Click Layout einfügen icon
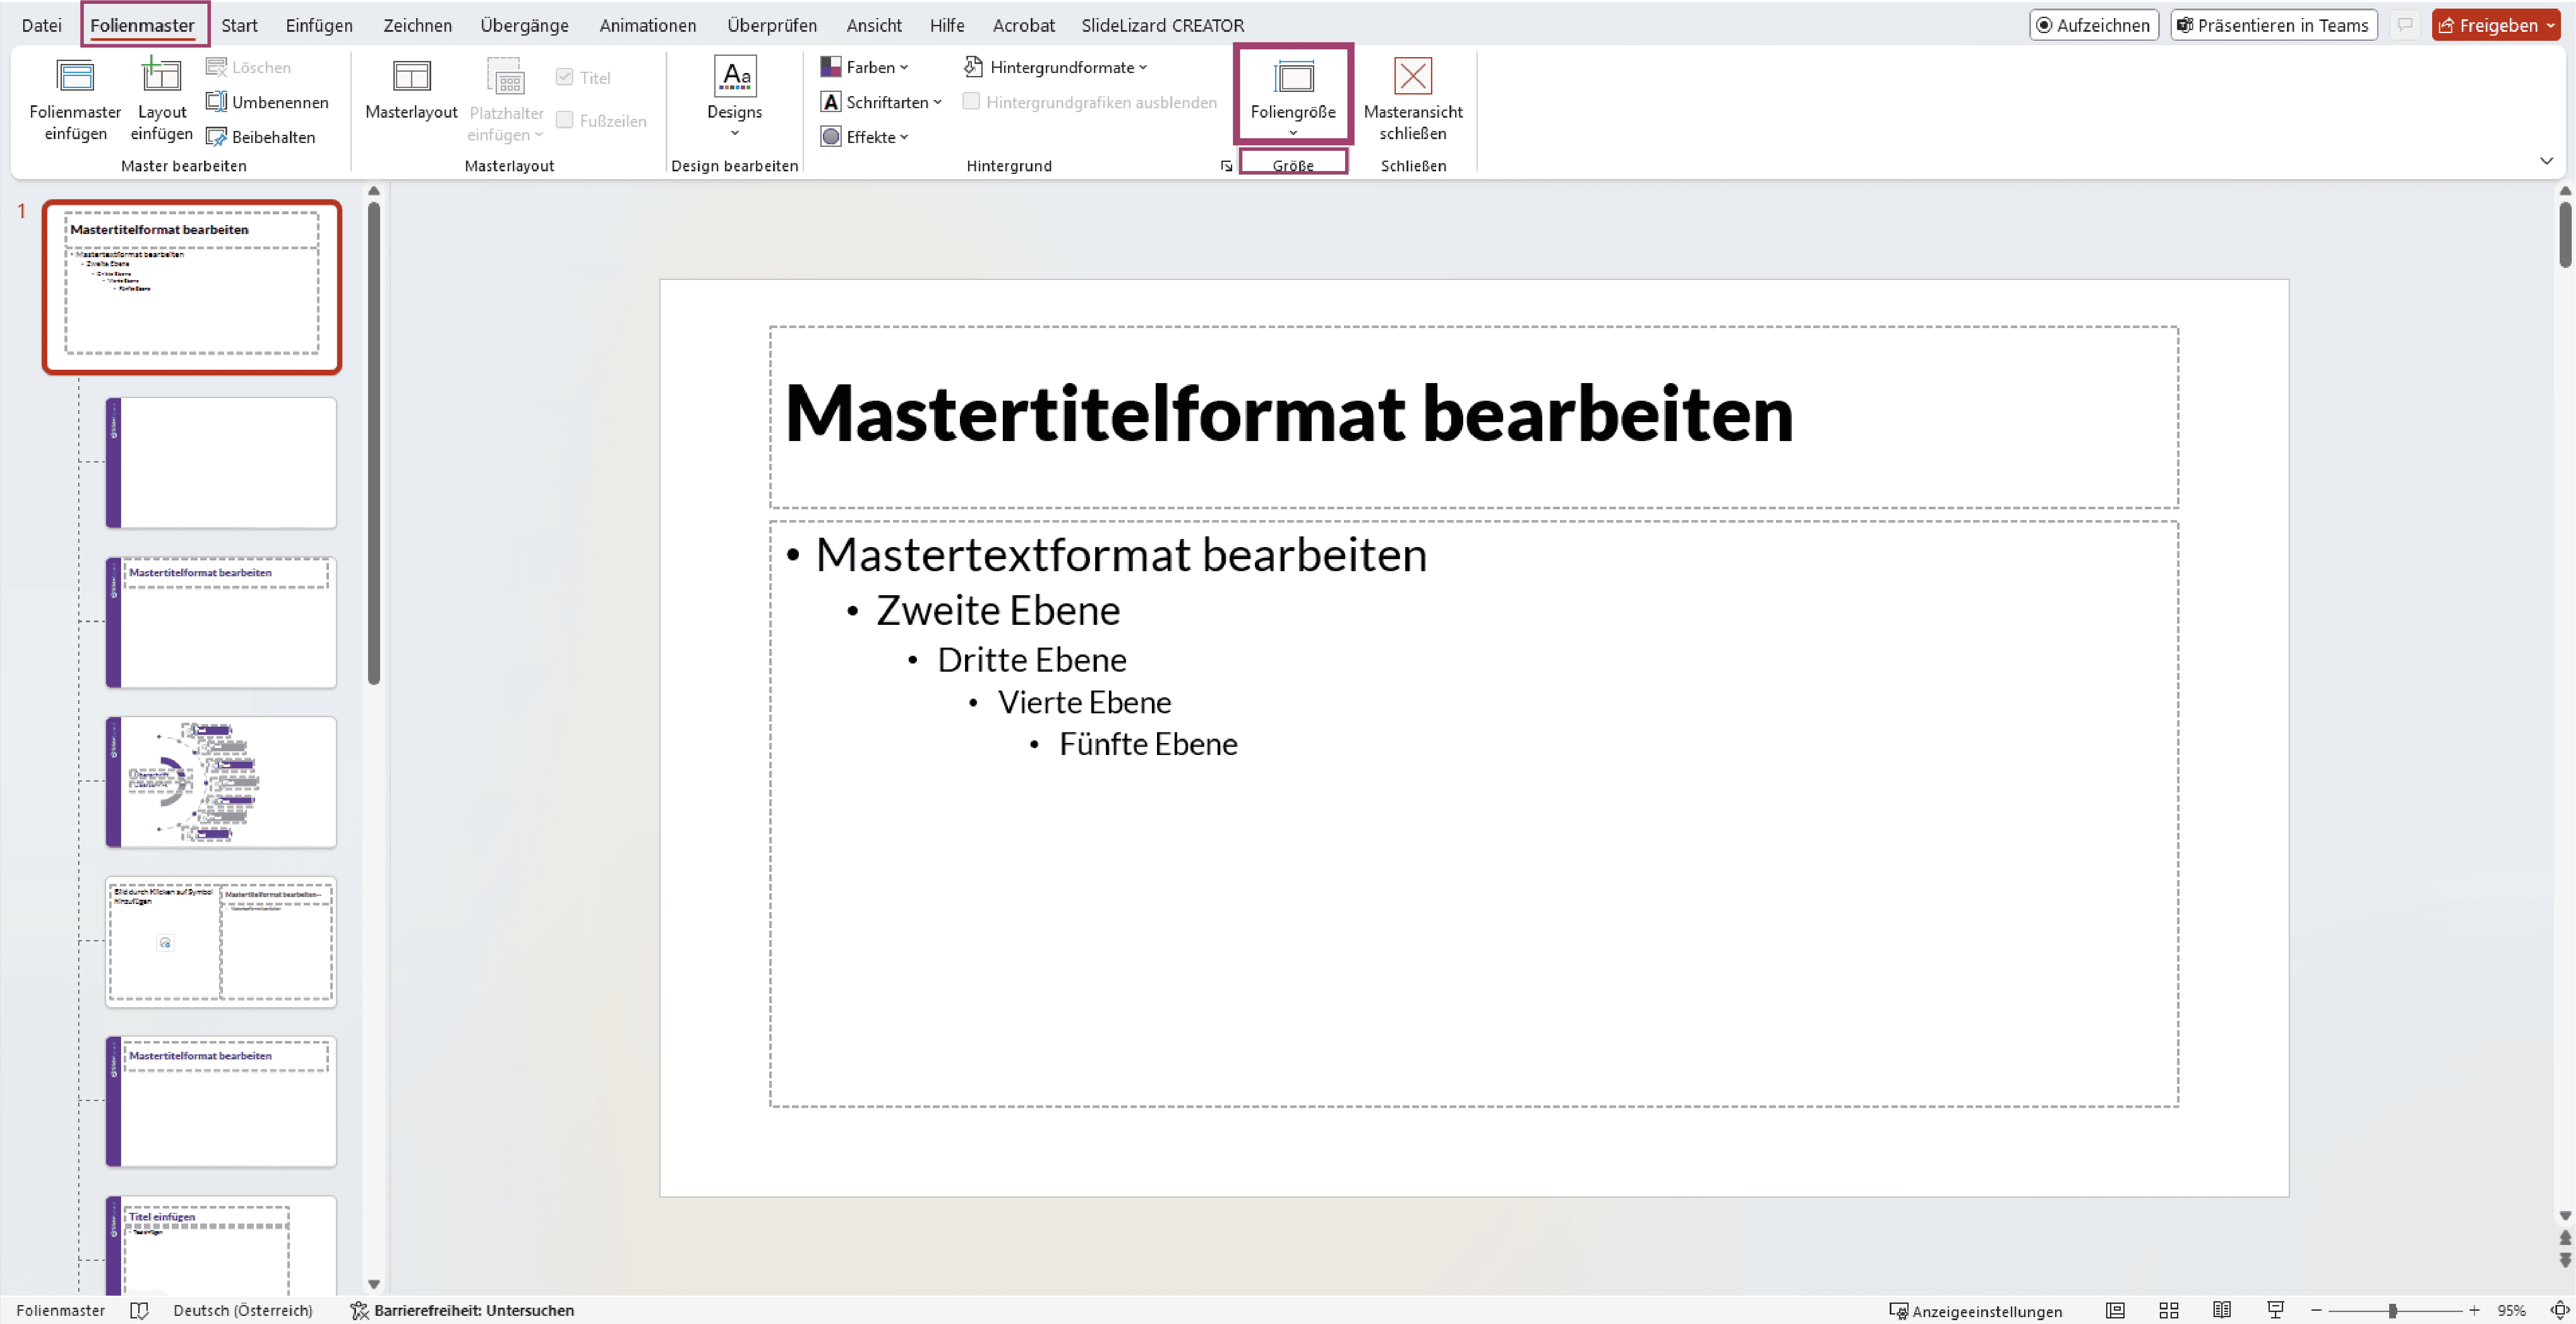 tap(161, 76)
